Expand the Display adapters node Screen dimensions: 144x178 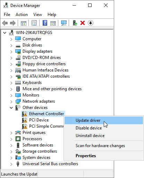[x=11, y=52]
